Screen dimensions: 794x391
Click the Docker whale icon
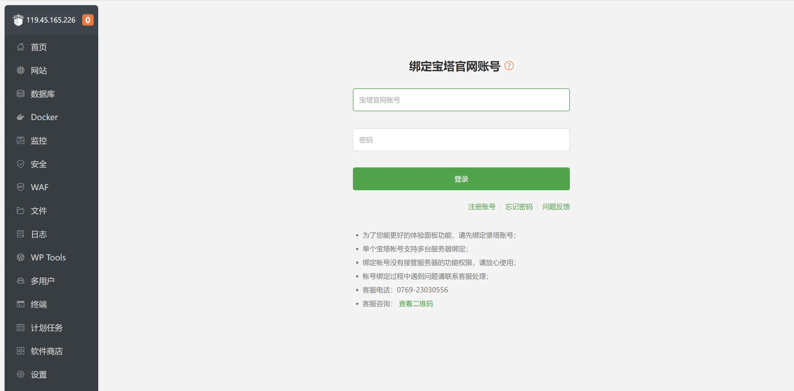pyautogui.click(x=20, y=117)
